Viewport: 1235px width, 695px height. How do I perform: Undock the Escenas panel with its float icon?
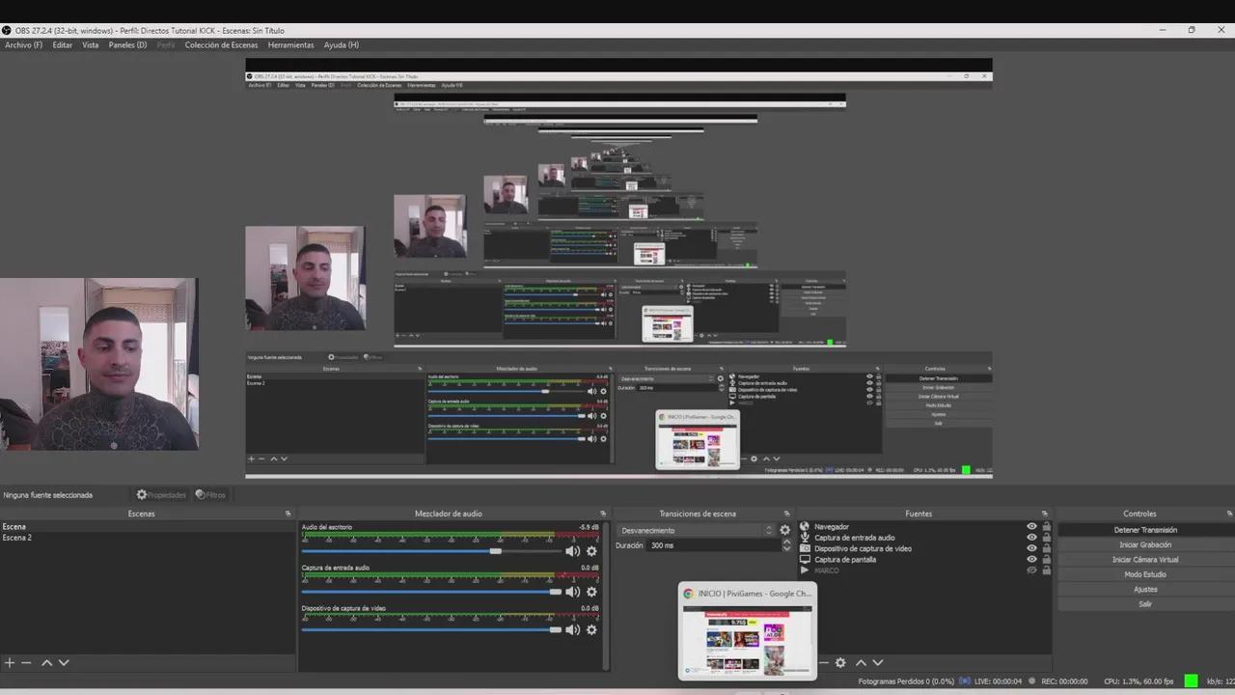pos(288,514)
